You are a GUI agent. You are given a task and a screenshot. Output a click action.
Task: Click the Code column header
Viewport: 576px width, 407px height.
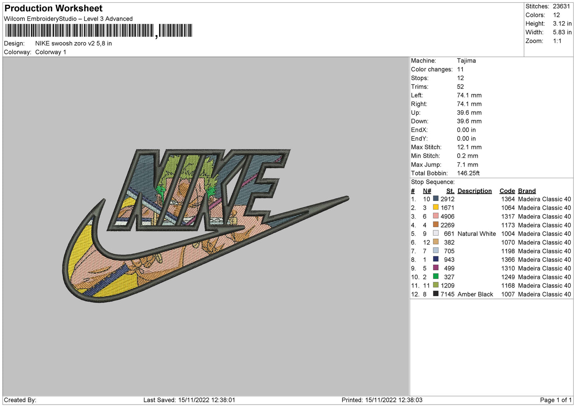coord(507,191)
